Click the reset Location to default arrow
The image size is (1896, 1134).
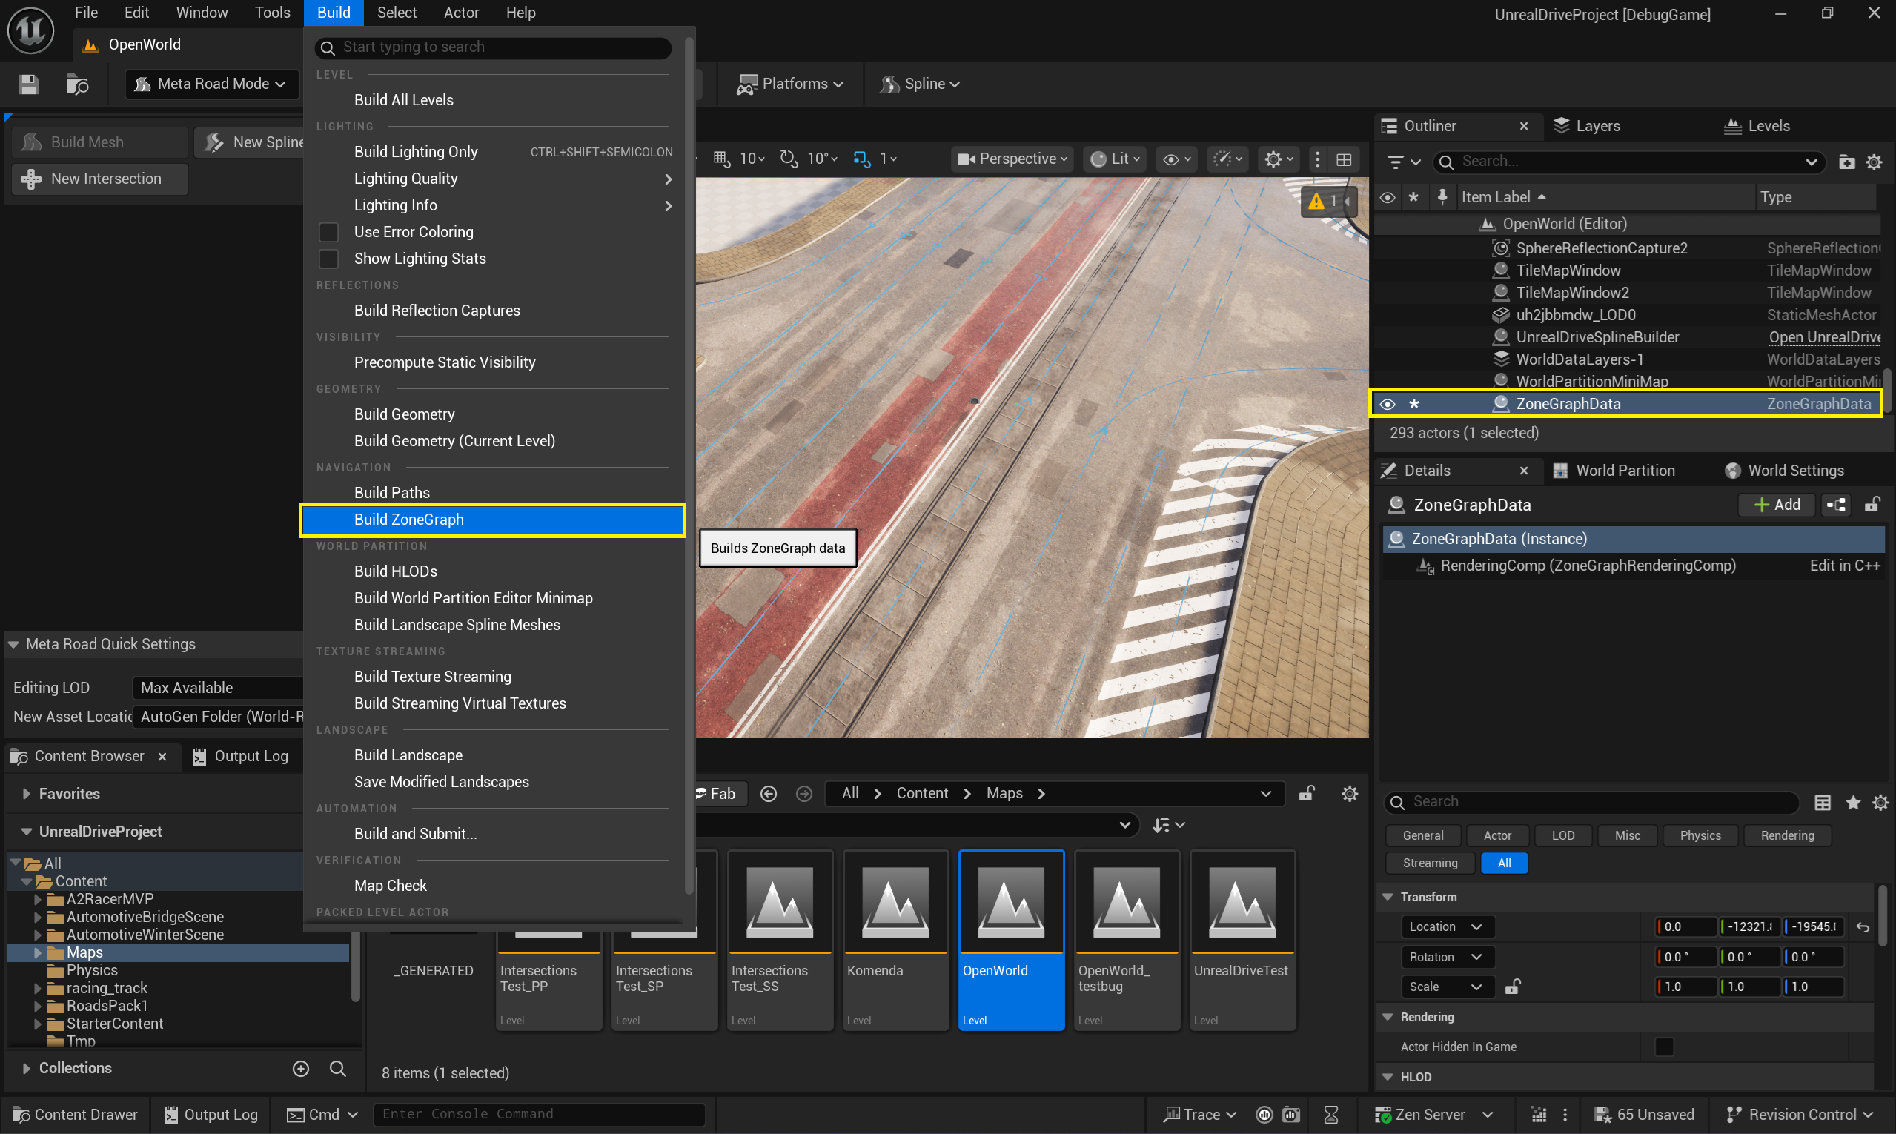(1863, 927)
